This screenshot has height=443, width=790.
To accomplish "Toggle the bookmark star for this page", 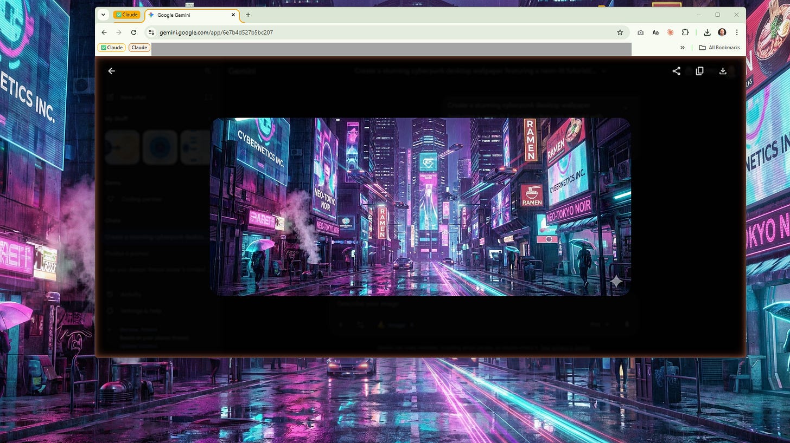I will [620, 32].
